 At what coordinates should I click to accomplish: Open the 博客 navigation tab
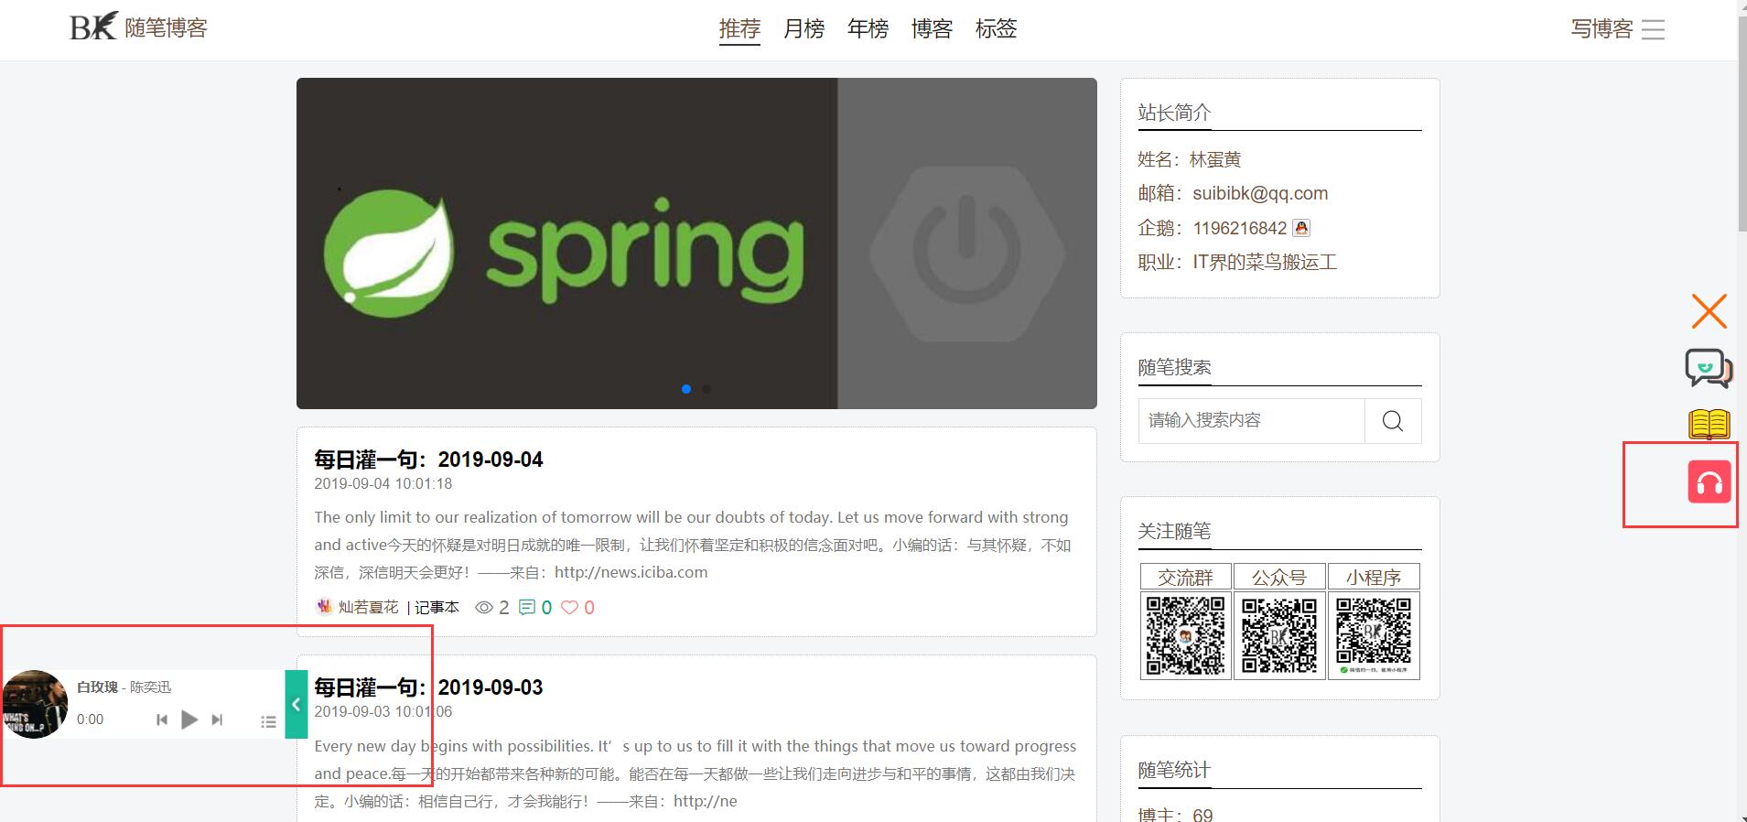pyautogui.click(x=932, y=29)
